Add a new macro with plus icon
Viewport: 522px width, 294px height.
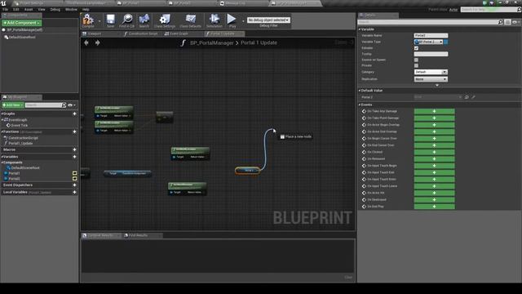click(x=74, y=149)
